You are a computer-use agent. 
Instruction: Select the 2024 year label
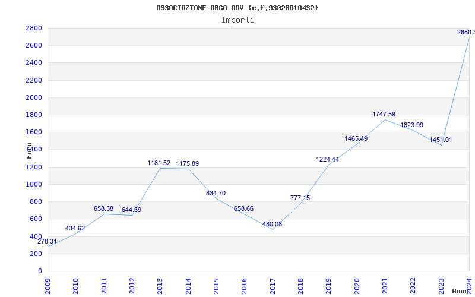point(469,286)
